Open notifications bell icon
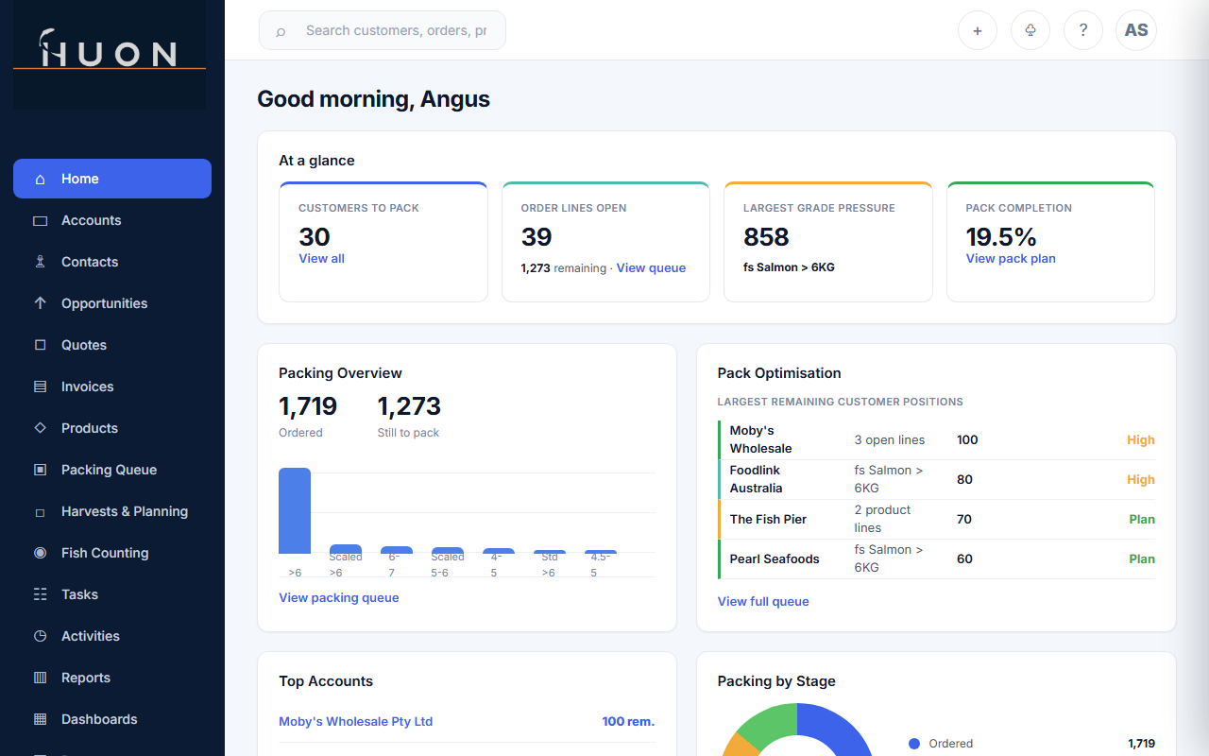This screenshot has width=1209, height=756. pyautogui.click(x=1030, y=30)
